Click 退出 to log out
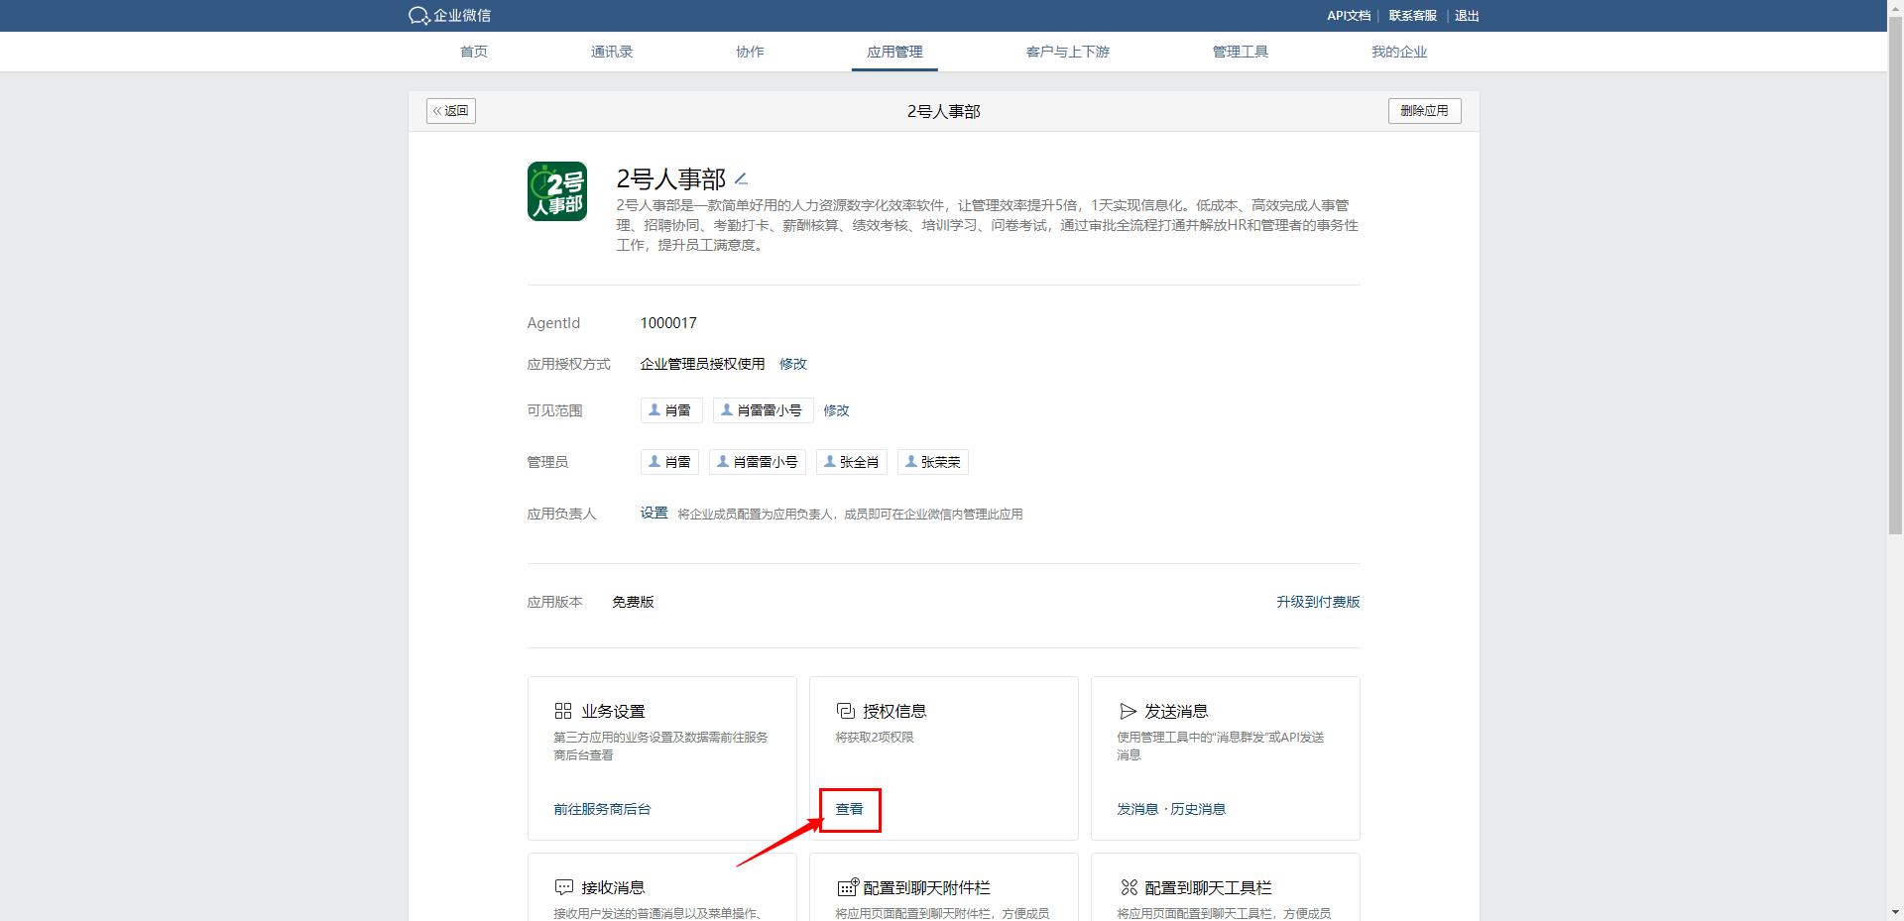The width and height of the screenshot is (1904, 921). 1467,16
